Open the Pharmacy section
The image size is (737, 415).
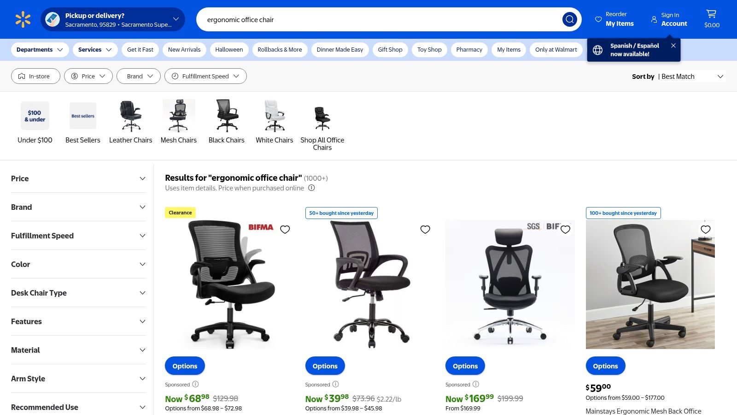[x=469, y=50]
